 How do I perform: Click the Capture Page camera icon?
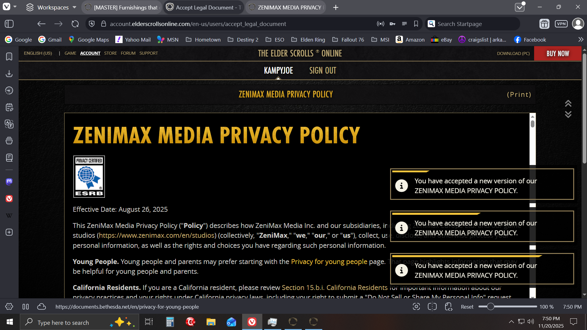click(x=416, y=307)
